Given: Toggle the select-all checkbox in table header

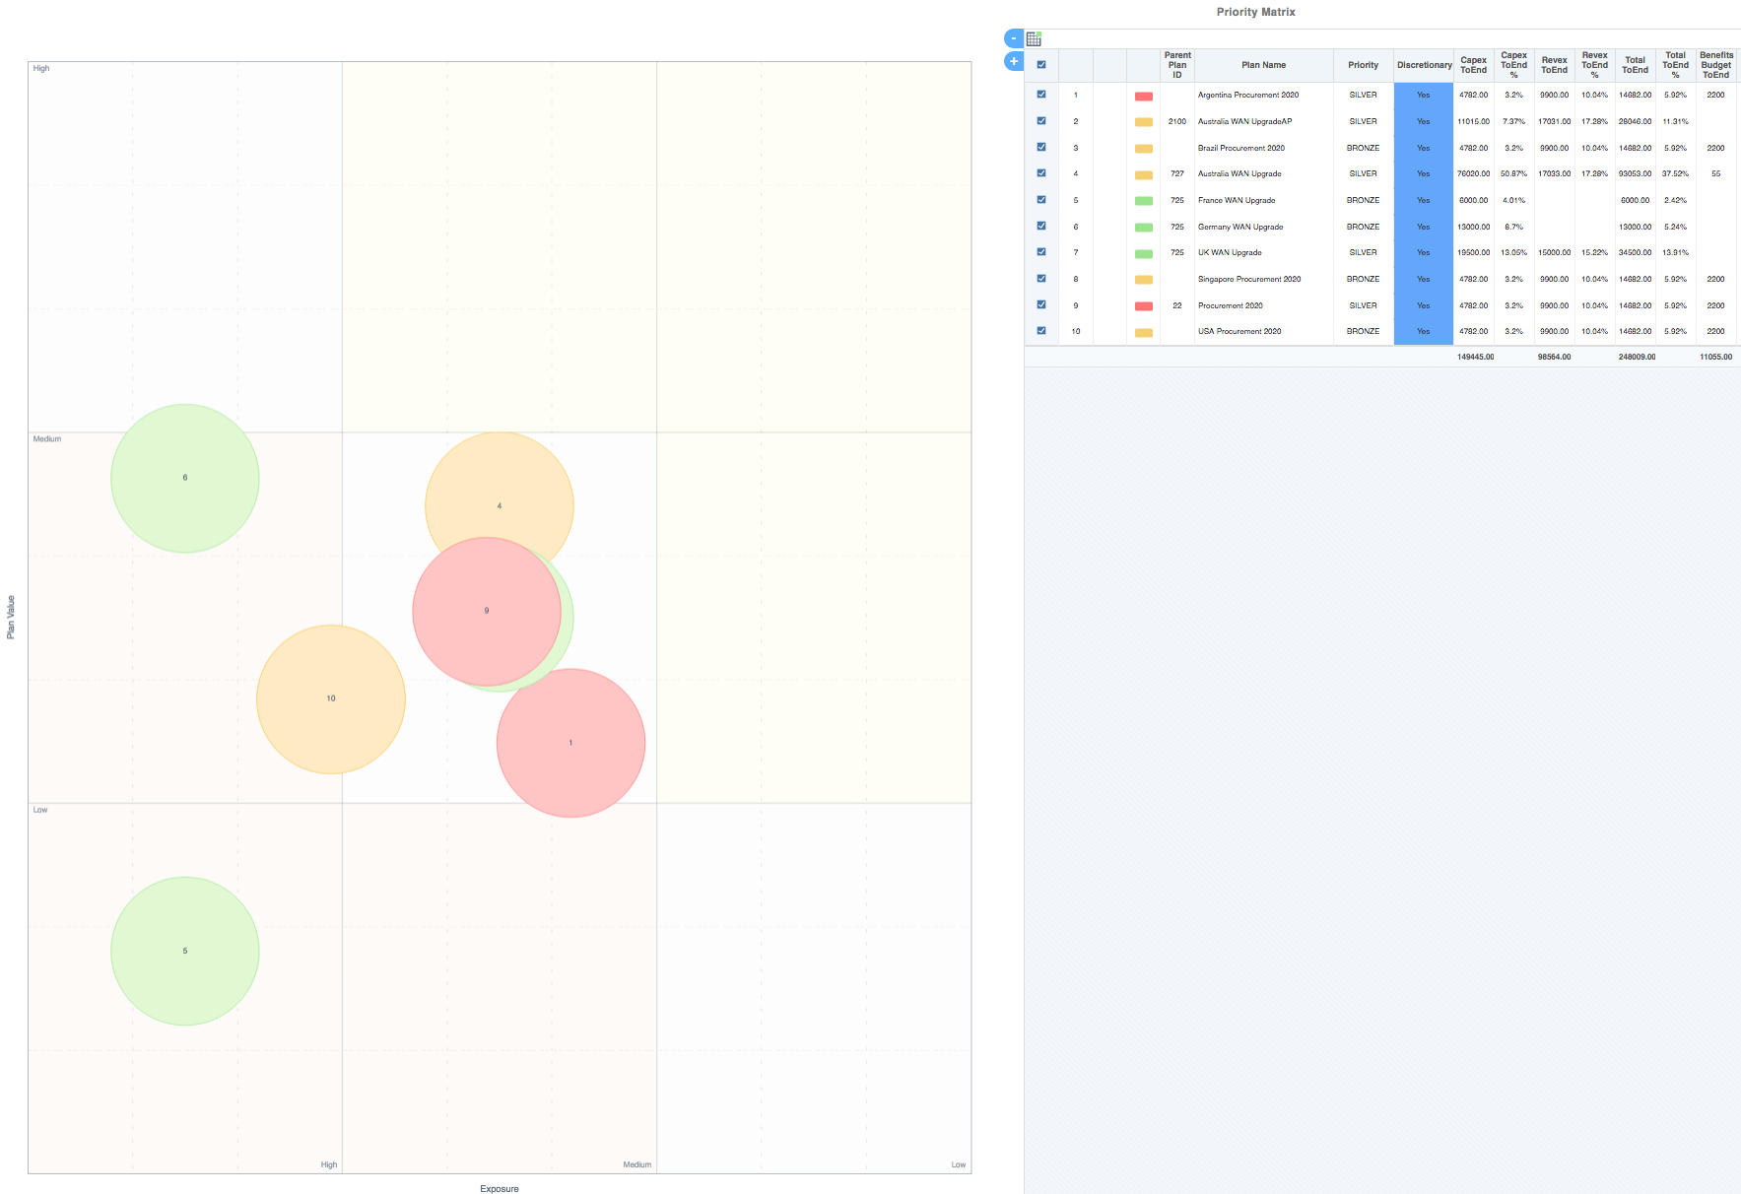Looking at the screenshot, I should 1041,65.
